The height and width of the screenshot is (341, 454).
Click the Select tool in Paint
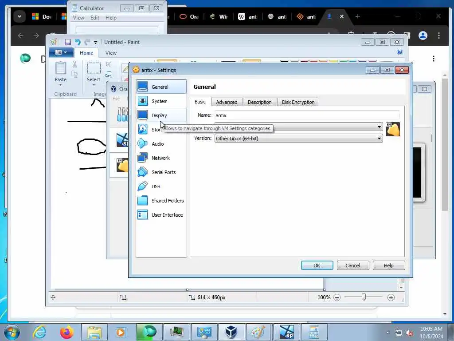(x=94, y=71)
